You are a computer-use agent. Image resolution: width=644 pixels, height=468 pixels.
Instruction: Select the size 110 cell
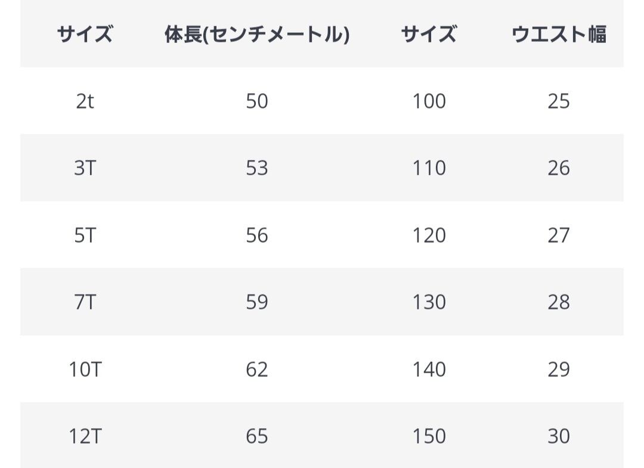429,168
